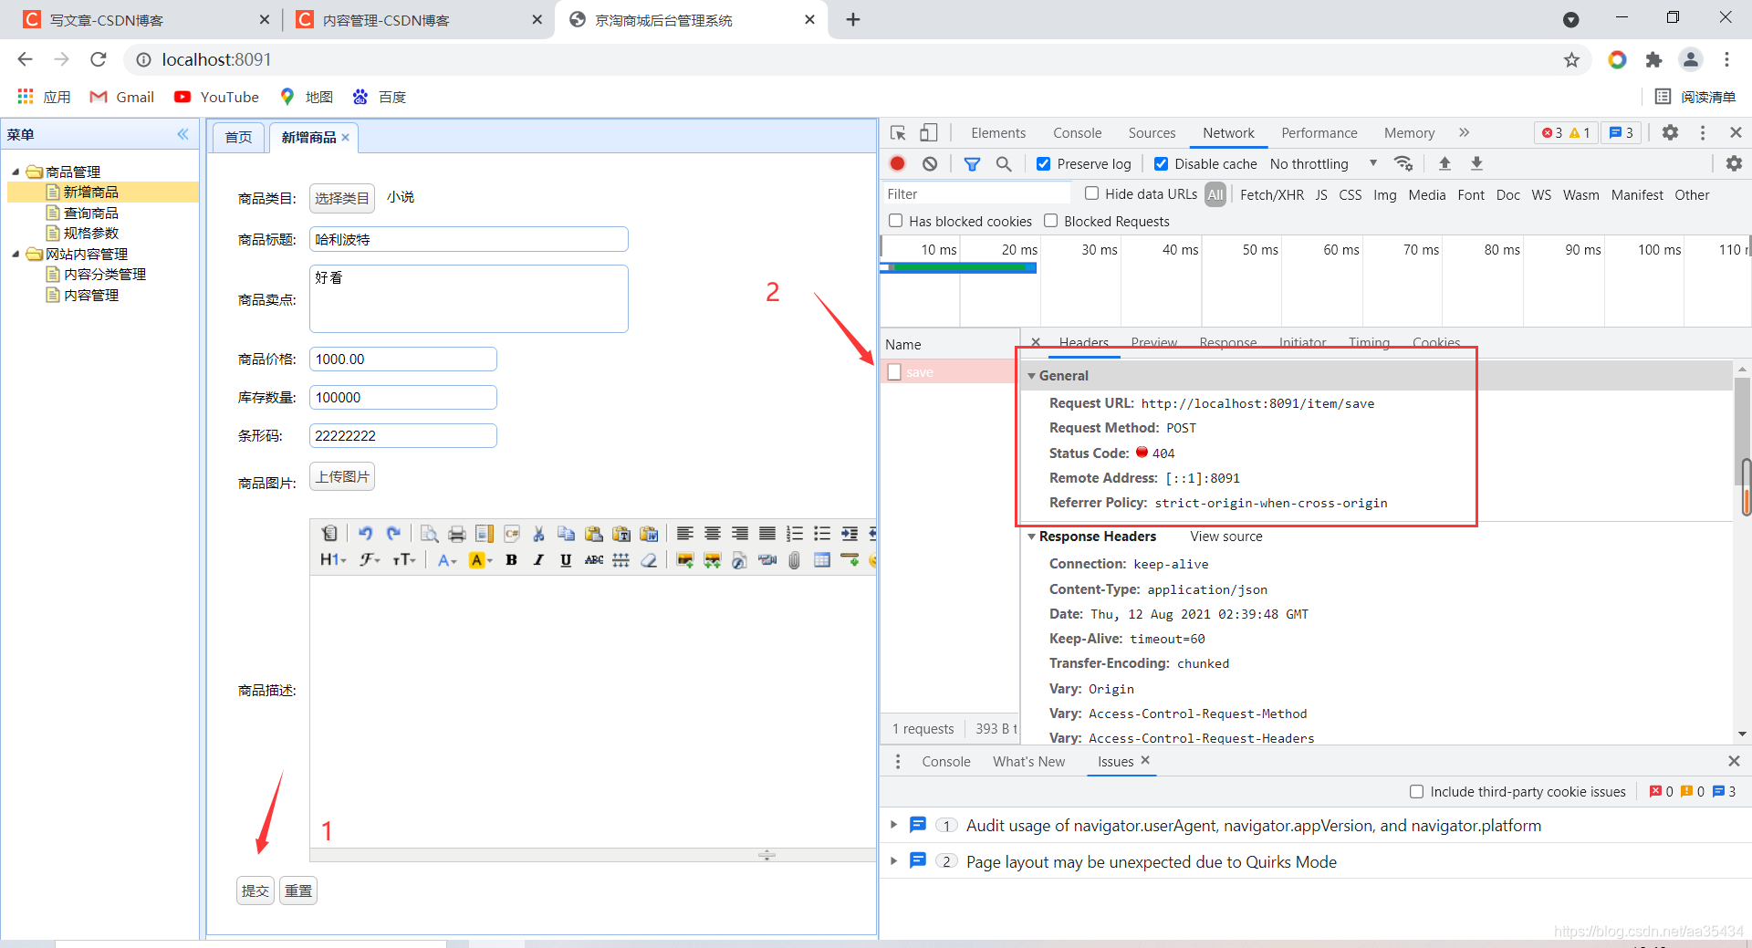Click View source link

1226,537
